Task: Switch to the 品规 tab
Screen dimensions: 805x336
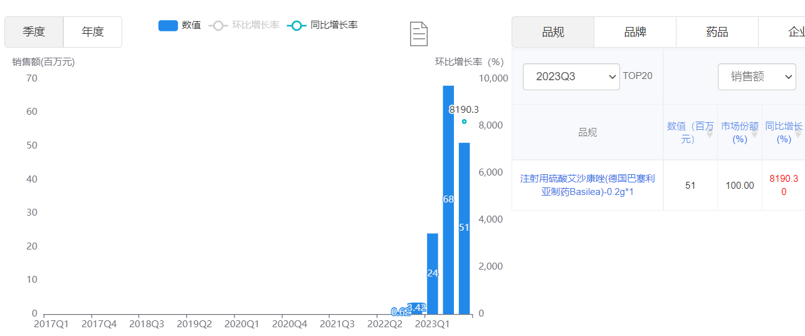Action: (552, 32)
